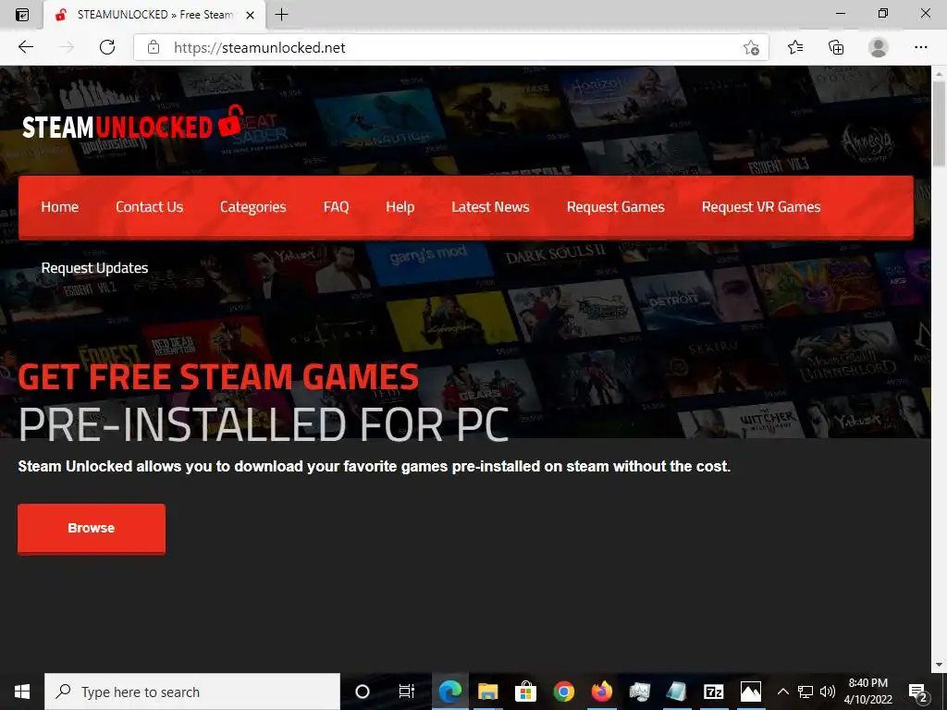Open network status tray icon
Image resolution: width=947 pixels, height=710 pixels.
(806, 692)
